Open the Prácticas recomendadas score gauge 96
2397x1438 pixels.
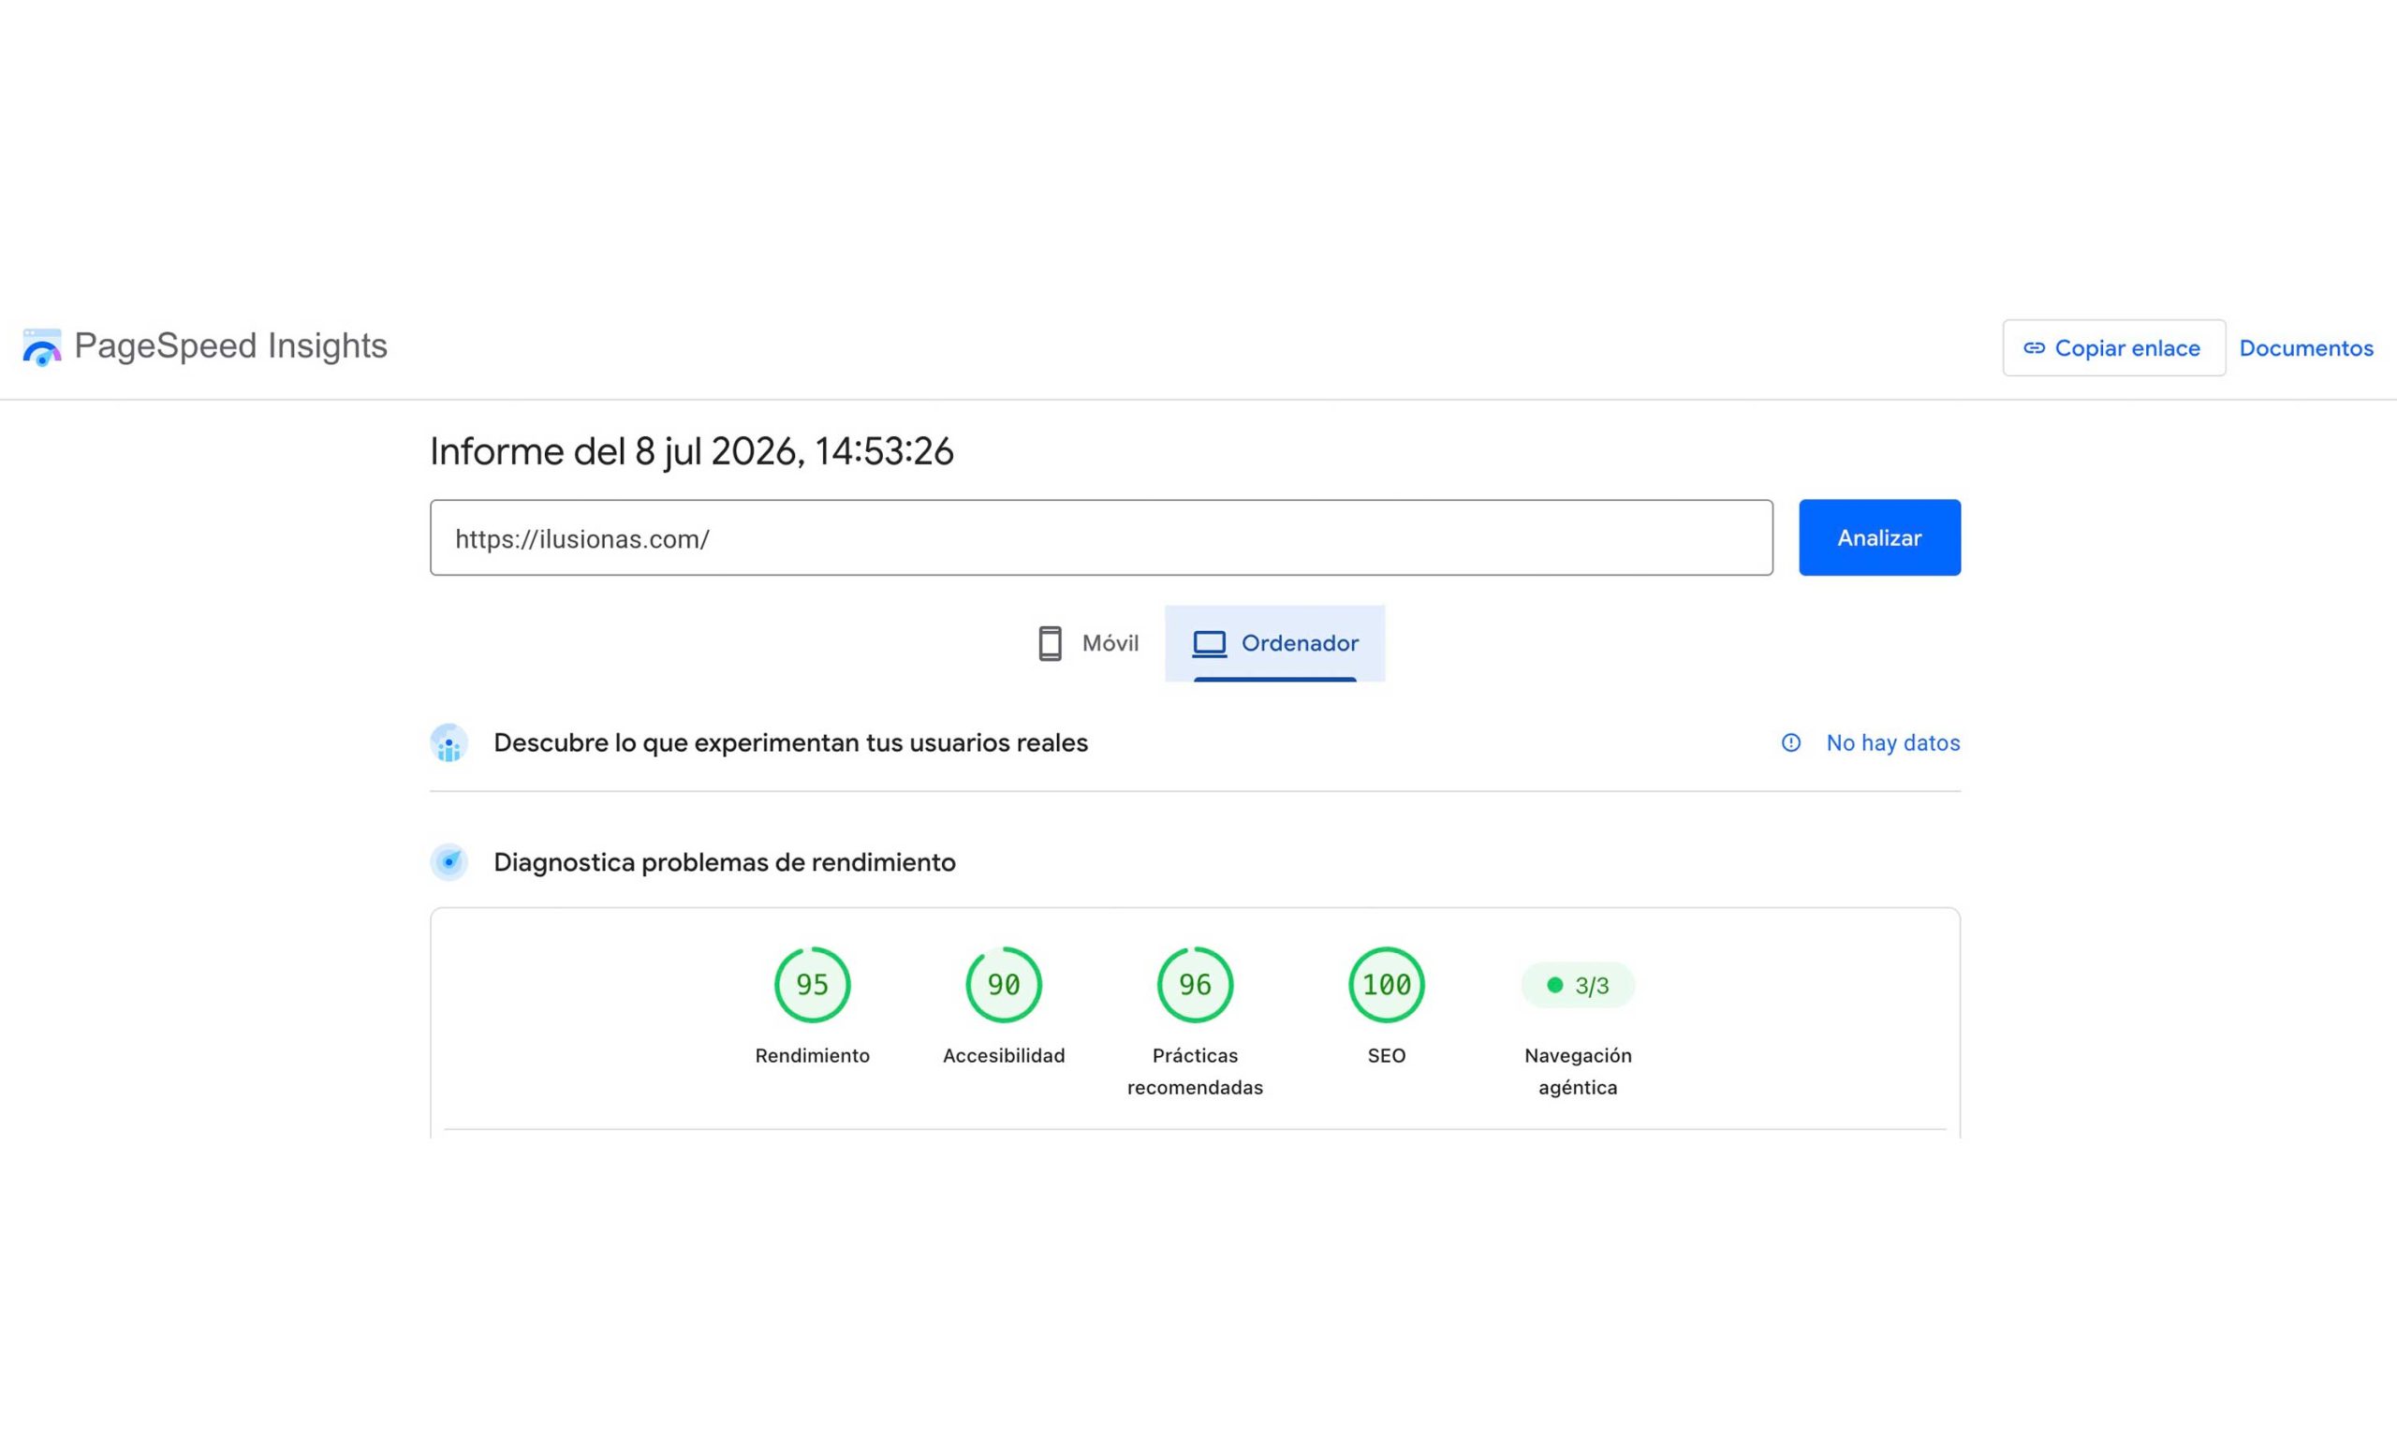pyautogui.click(x=1195, y=985)
